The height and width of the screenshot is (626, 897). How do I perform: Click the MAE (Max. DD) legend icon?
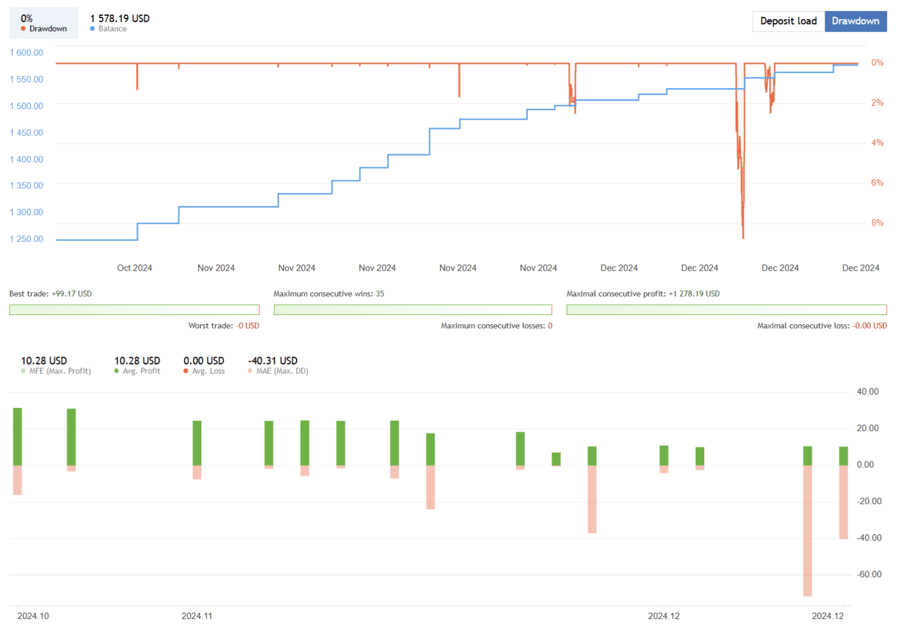point(249,370)
